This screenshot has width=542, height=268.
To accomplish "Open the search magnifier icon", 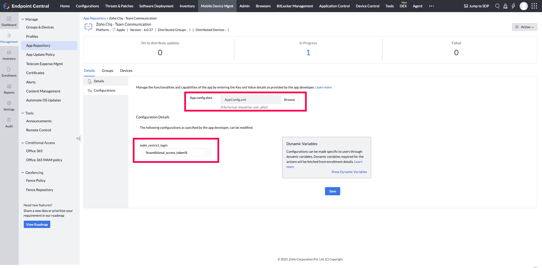I will [x=497, y=6].
